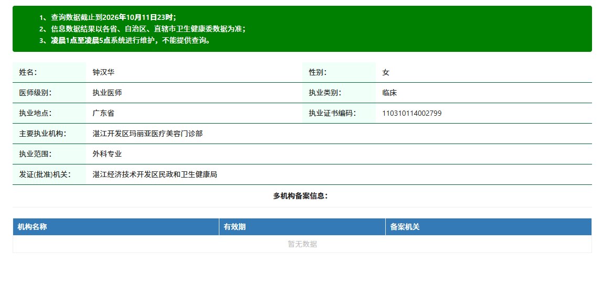Click the 发证(批准)机关 label

point(45,174)
